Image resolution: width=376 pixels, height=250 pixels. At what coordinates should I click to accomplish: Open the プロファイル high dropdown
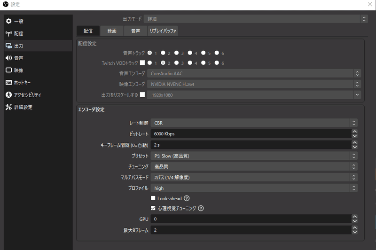tap(254, 188)
